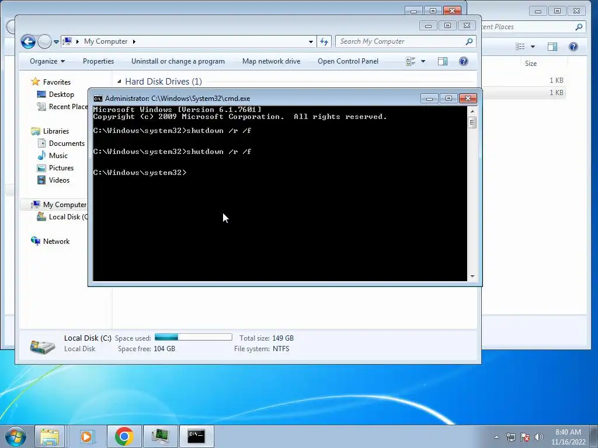Click search magnifier in background right window
The image size is (598, 448).
click(579, 27)
